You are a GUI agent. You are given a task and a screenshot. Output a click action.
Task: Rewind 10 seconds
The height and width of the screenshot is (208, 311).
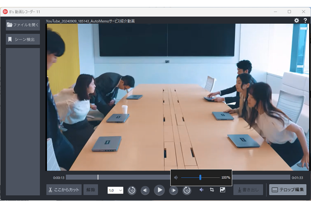click(x=132, y=190)
